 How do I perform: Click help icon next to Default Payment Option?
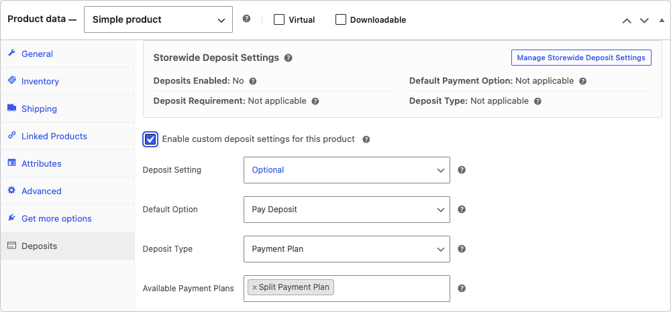click(x=582, y=81)
